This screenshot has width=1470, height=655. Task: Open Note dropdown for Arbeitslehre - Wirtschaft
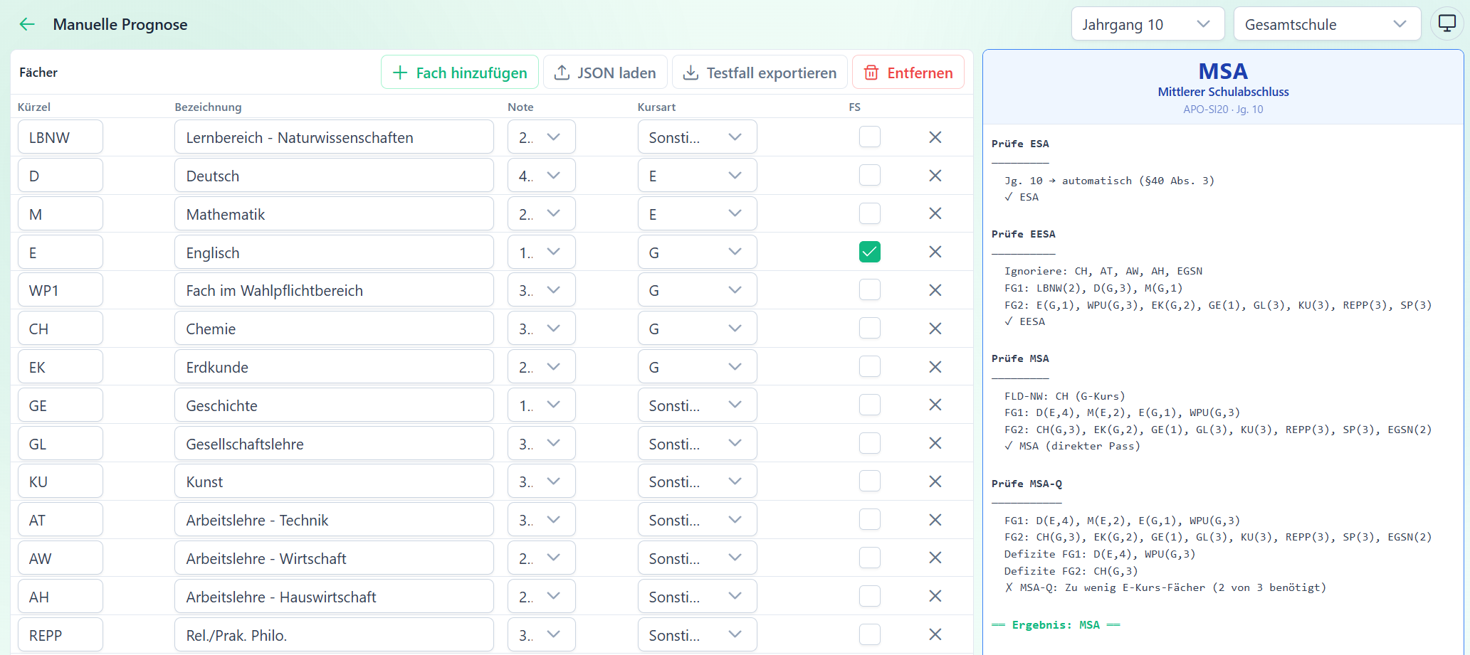[541, 558]
